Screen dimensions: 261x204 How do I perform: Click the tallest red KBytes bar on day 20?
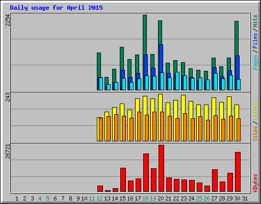pyautogui.click(x=161, y=168)
